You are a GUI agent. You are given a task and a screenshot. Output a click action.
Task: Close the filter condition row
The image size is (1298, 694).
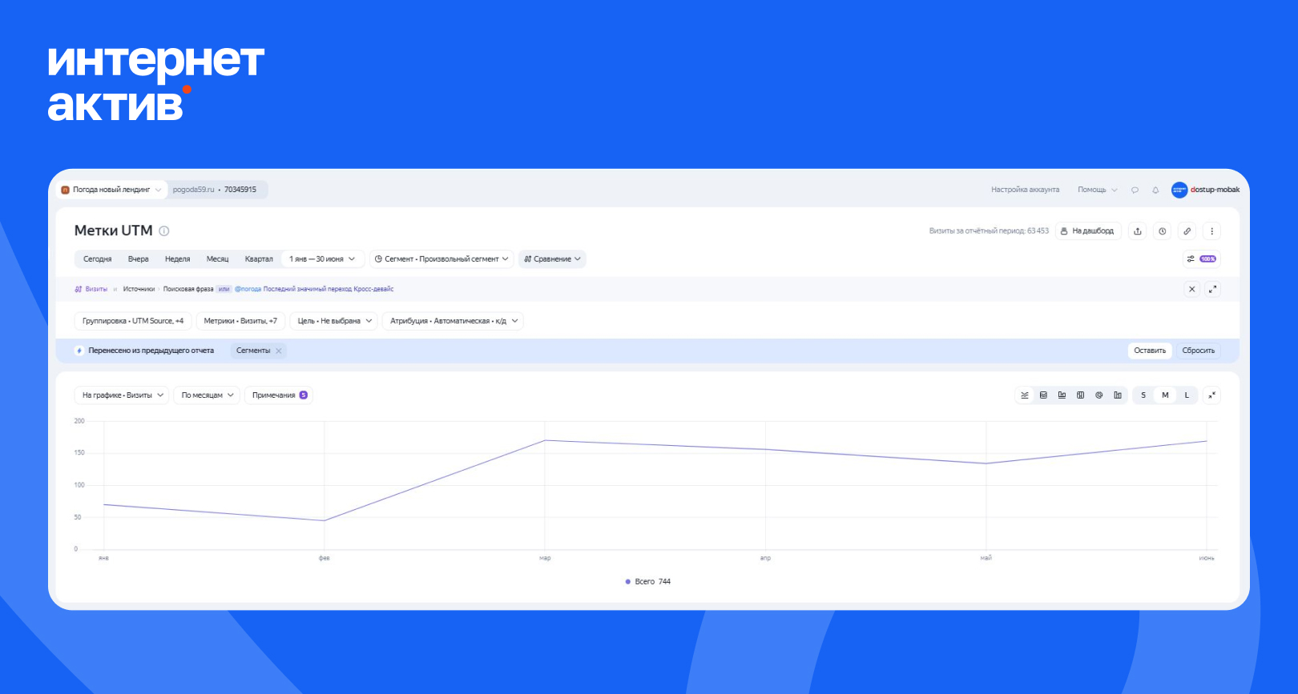(x=1191, y=289)
